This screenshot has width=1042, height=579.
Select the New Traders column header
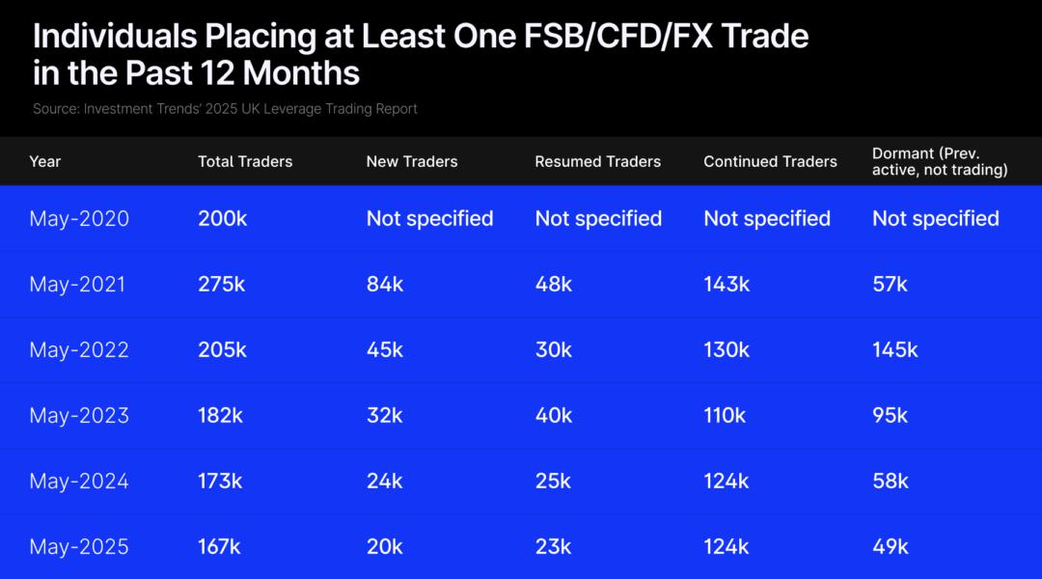tap(412, 161)
